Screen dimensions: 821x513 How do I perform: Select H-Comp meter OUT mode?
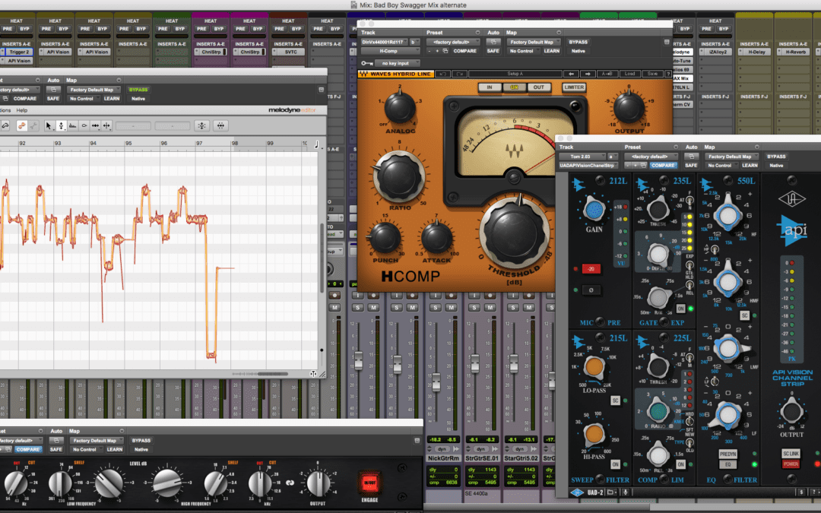point(539,87)
